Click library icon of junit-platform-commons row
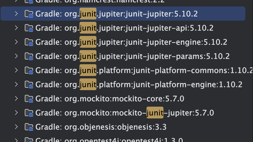 (29, 70)
